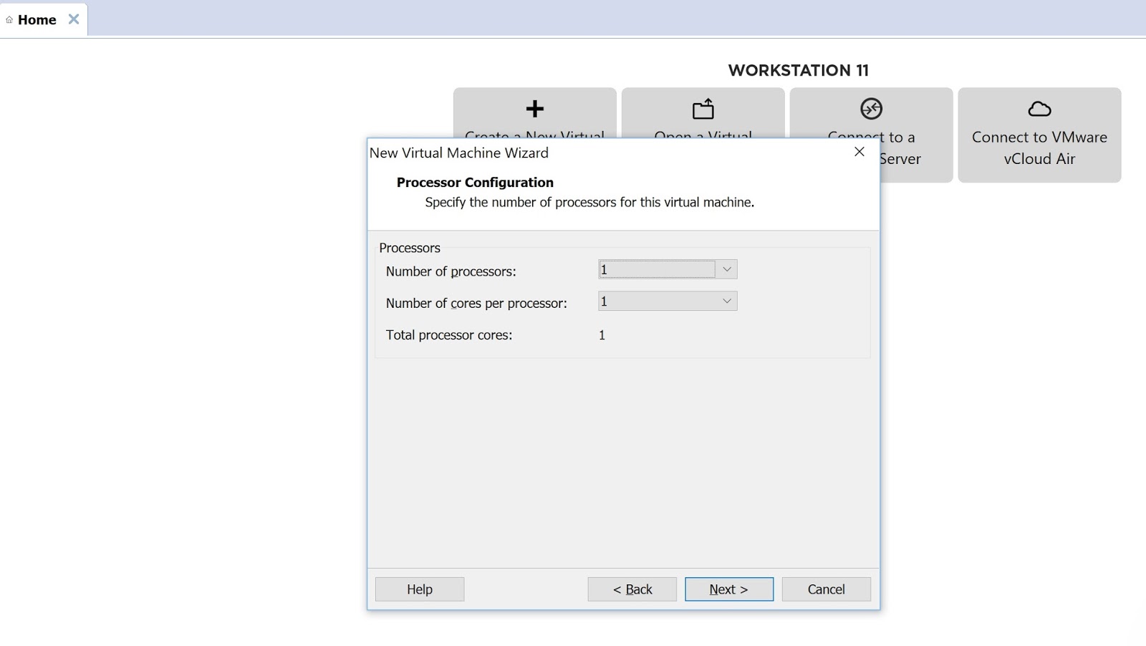Image resolution: width=1146 pixels, height=646 pixels.
Task: Click the Total processor cores value
Action: tap(602, 334)
